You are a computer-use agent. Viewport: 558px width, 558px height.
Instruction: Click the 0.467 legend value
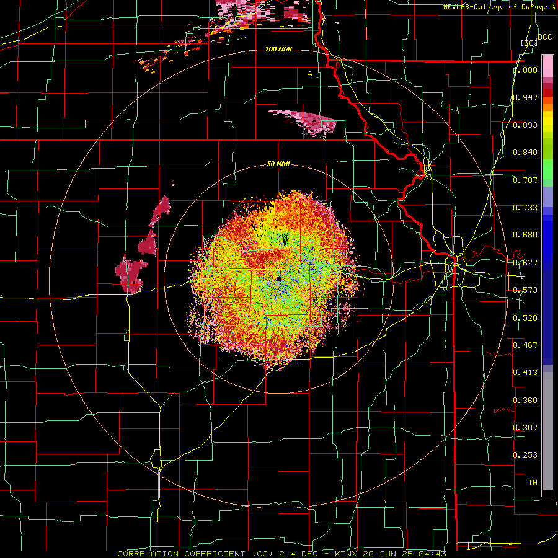point(525,345)
